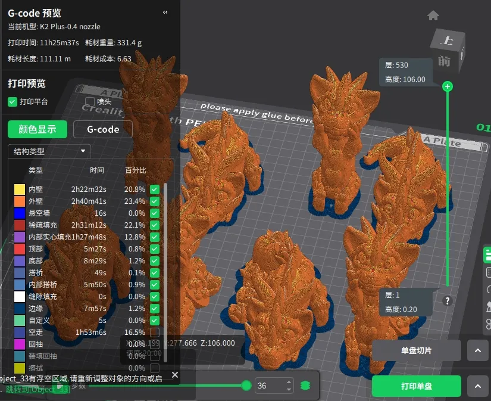Decrease the step value 36 spinner
Viewport: 491px width, 401px height.
coord(289,389)
